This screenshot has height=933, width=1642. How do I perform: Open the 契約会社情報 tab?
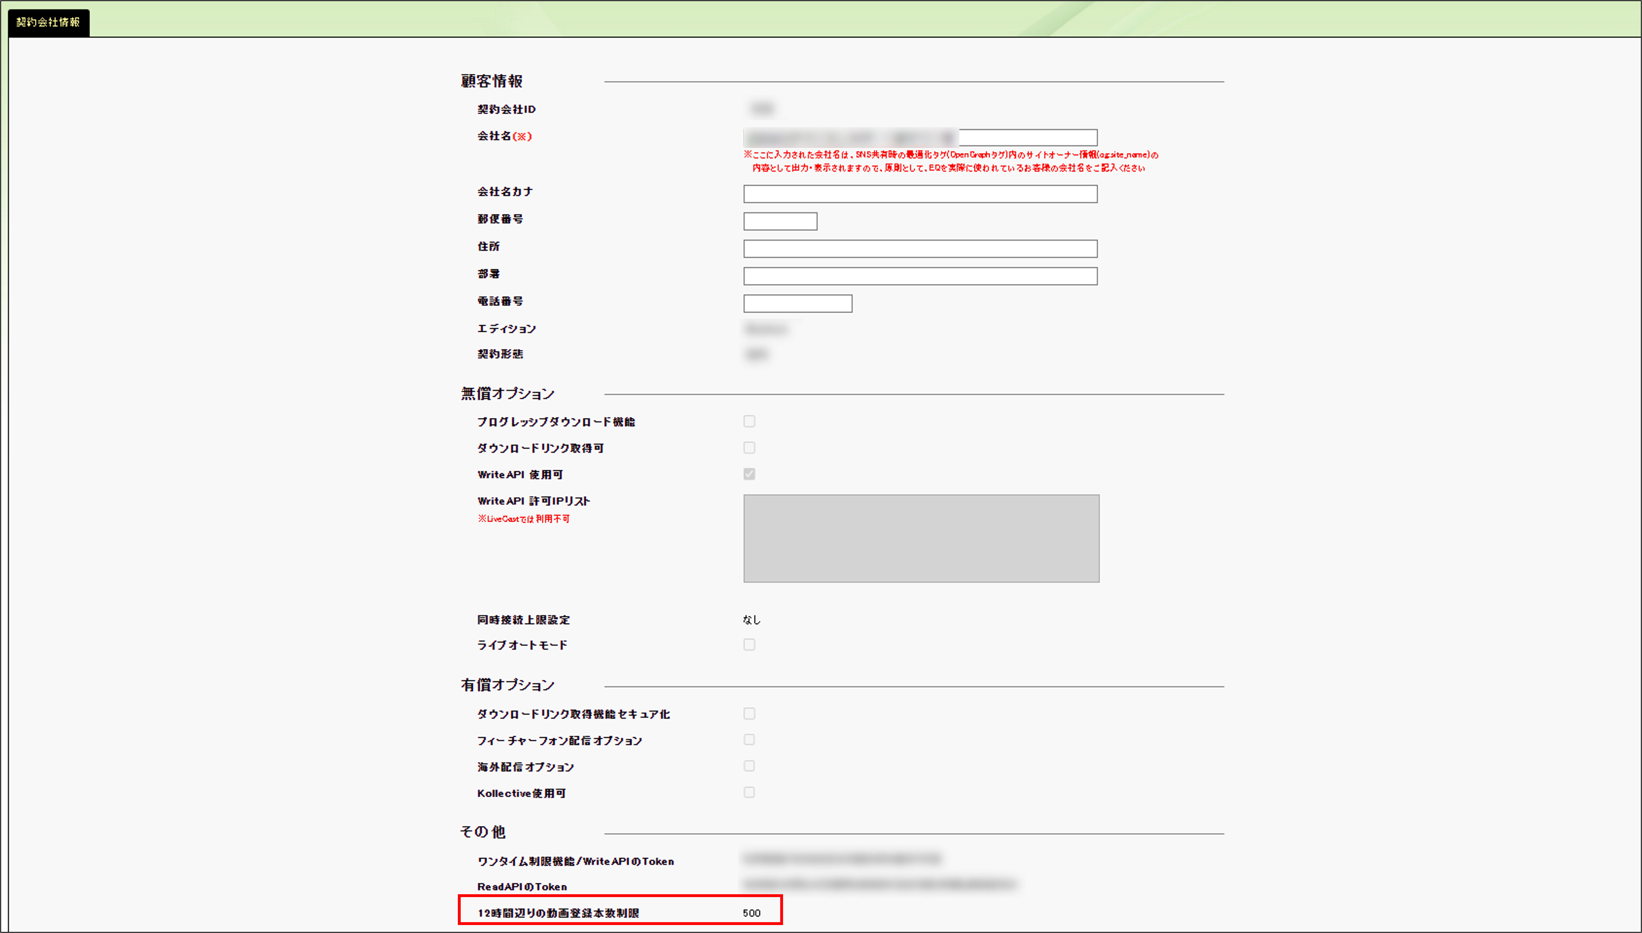[49, 23]
